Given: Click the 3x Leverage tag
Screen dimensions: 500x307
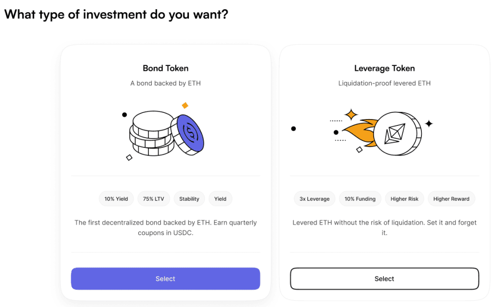Looking at the screenshot, I should click(x=314, y=199).
